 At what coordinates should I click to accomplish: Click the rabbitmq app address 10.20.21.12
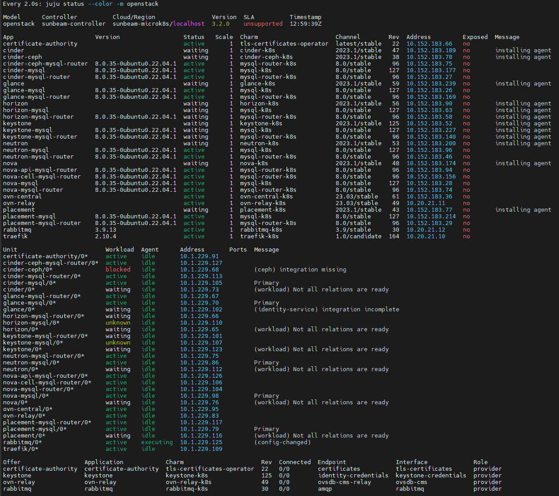click(425, 230)
